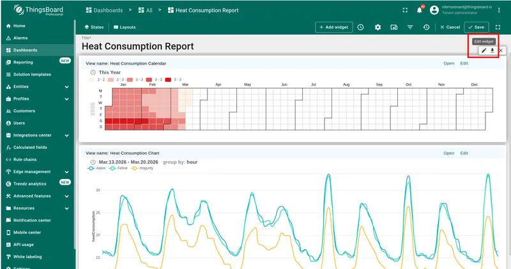Edit the Heat Consumption Chart view
Screen dimensions: 511x269
click(x=464, y=153)
